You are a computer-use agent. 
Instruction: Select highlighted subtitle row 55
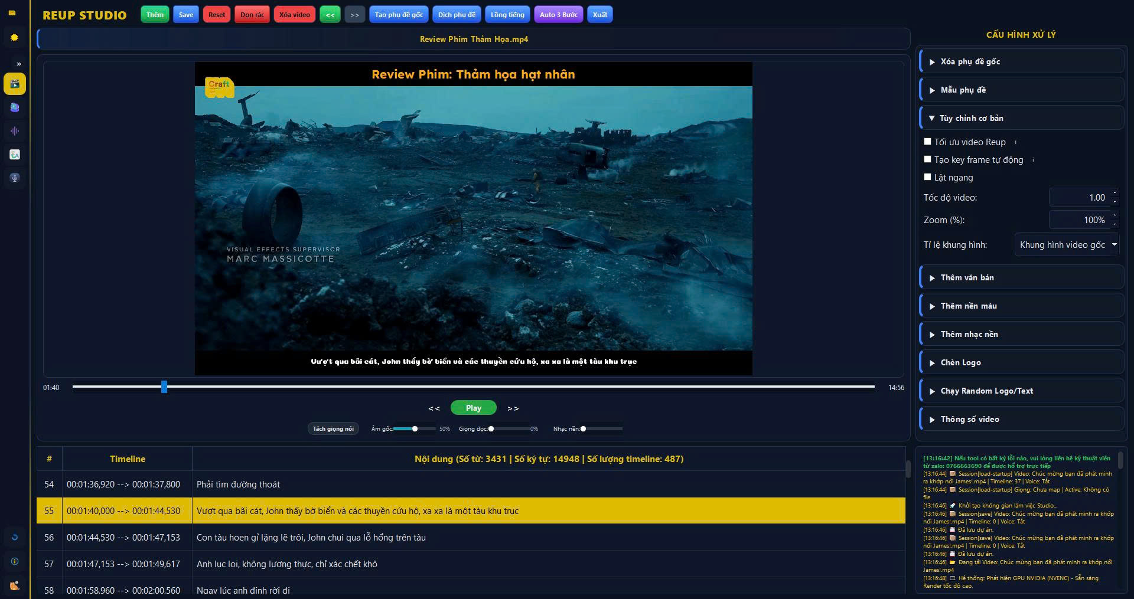tap(471, 511)
